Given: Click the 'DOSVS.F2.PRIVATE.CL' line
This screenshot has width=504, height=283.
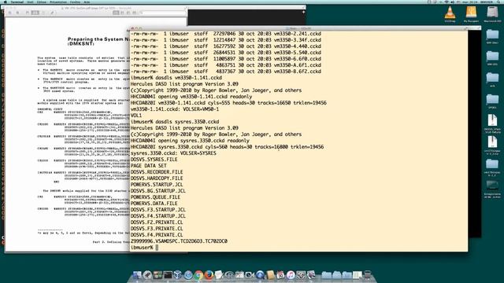Looking at the screenshot, I should click(157, 222).
